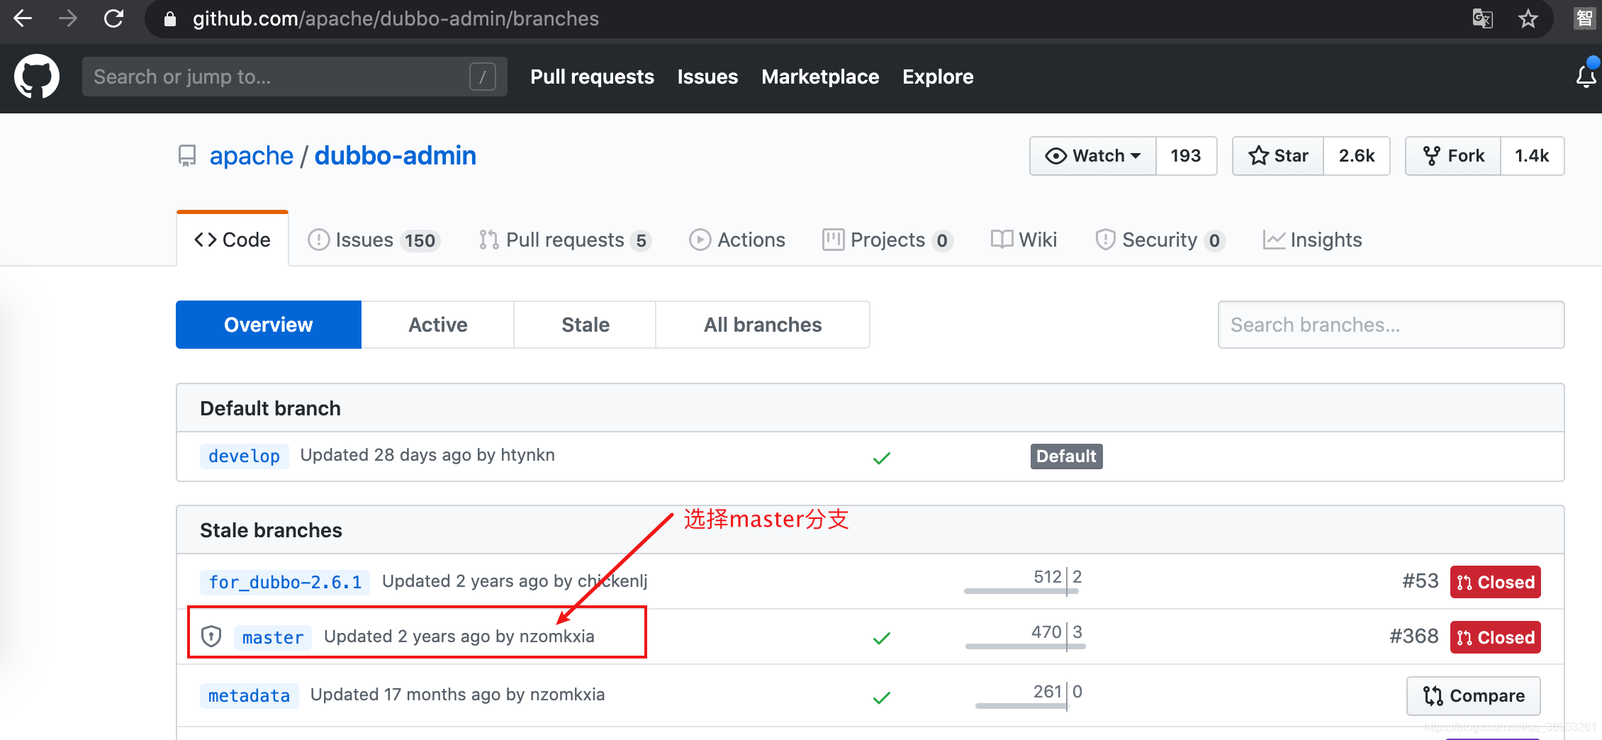Image resolution: width=1602 pixels, height=740 pixels.
Task: Open pull request #368
Action: tap(1414, 637)
